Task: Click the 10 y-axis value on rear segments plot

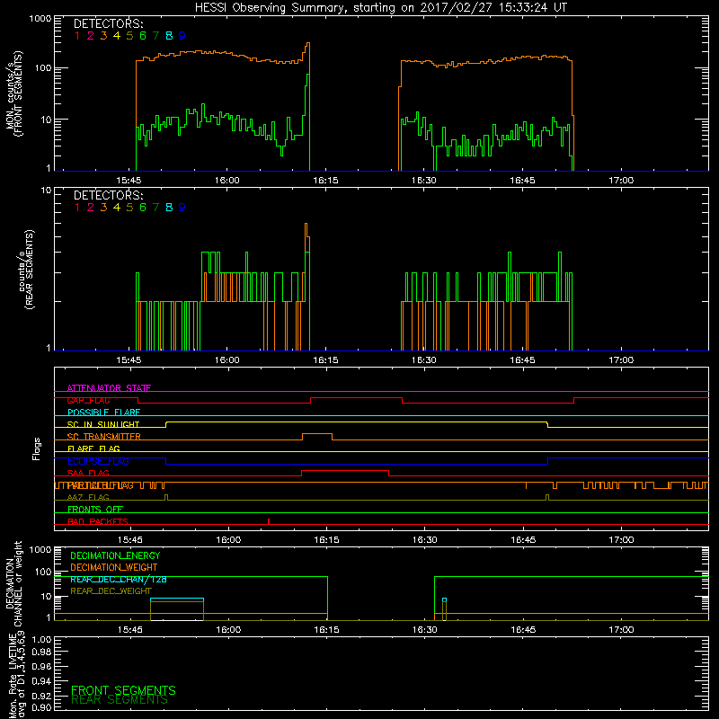Action: click(47, 190)
